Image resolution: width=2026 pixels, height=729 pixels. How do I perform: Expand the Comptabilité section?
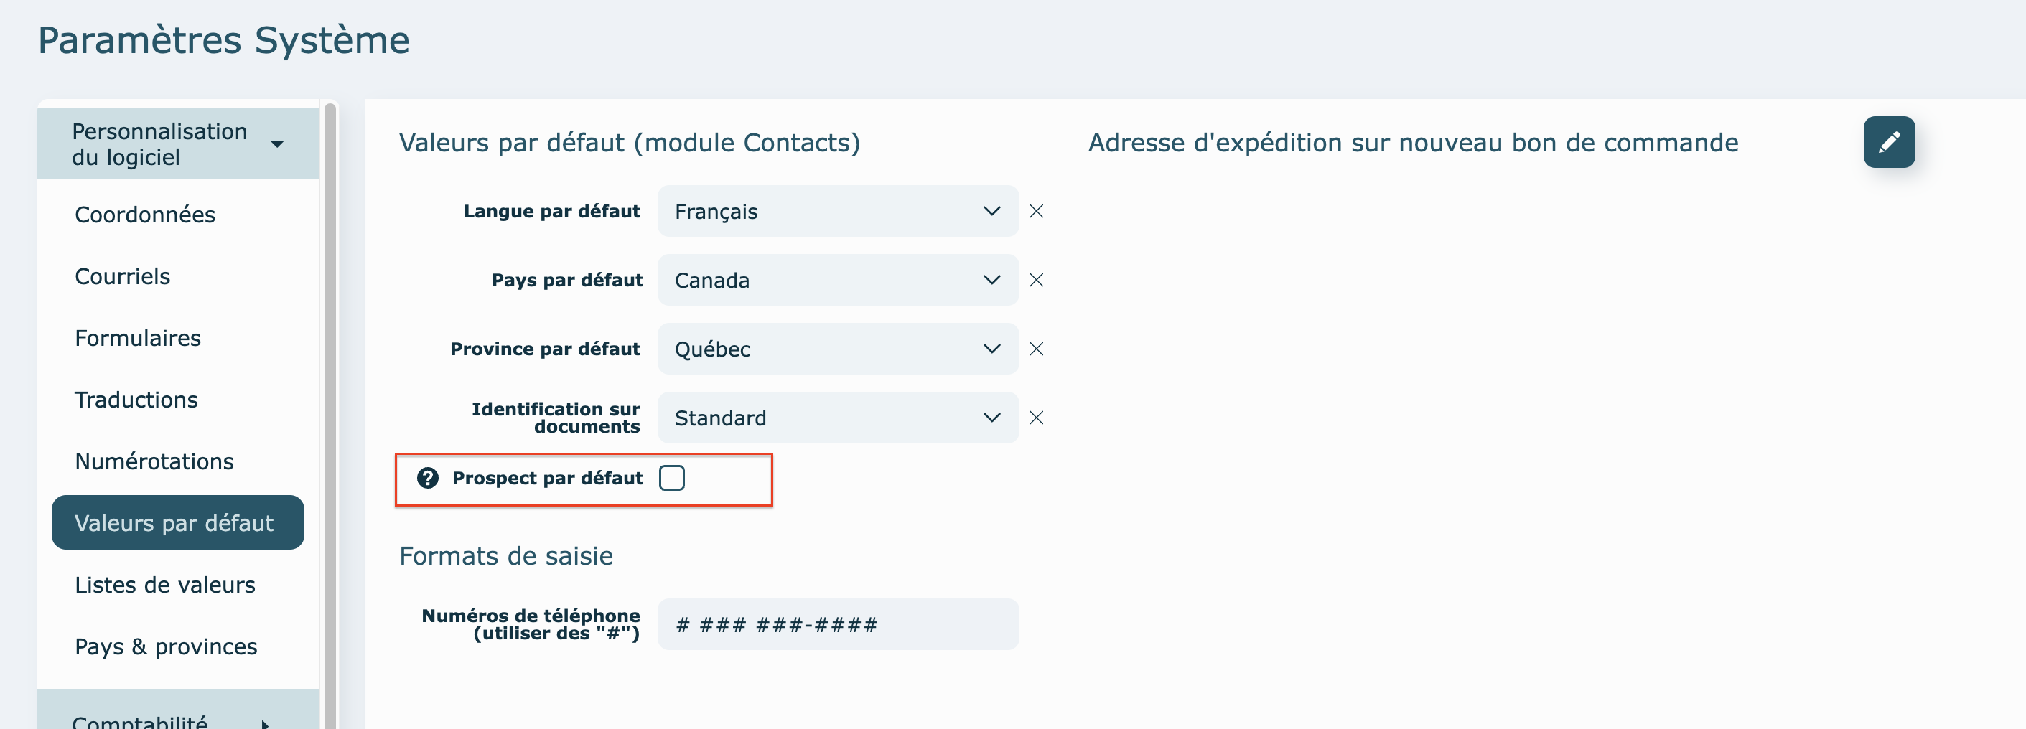(x=177, y=719)
